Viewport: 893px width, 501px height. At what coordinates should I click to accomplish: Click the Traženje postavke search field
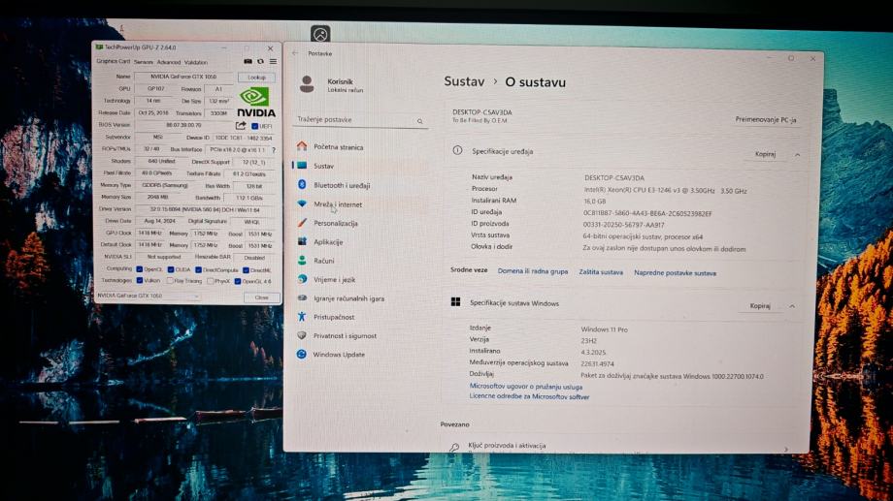[x=361, y=120]
